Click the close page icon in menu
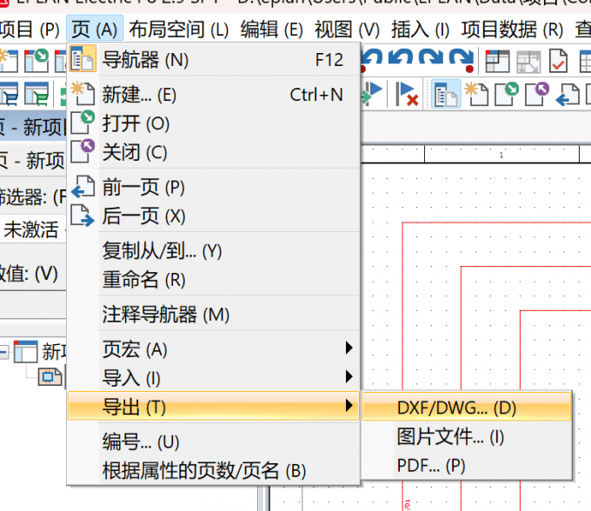The image size is (591, 511). (83, 151)
